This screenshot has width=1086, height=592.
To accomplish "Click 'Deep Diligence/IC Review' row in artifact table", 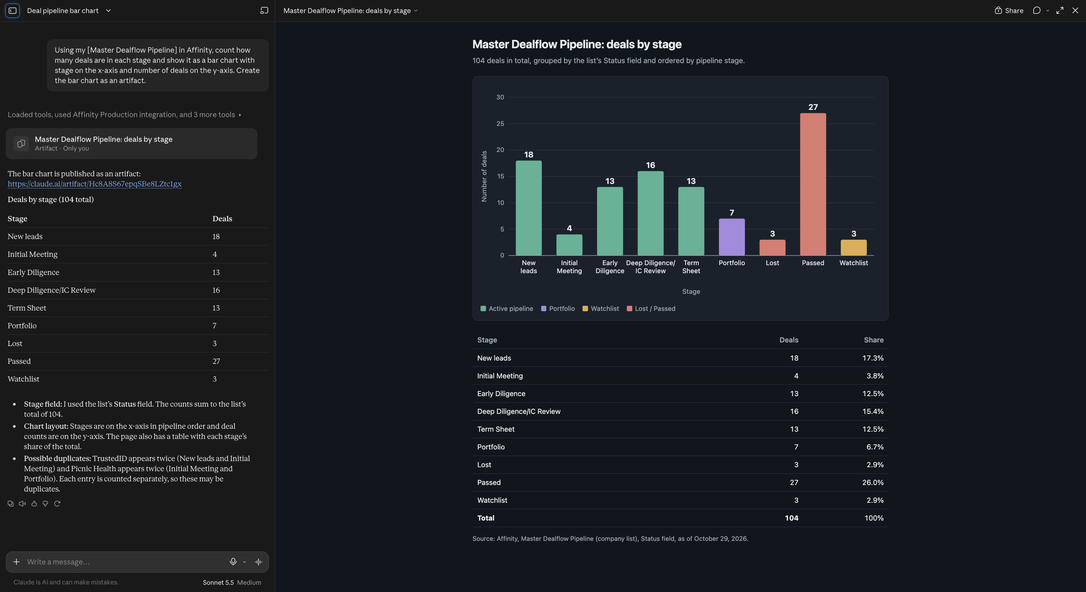I will 680,412.
